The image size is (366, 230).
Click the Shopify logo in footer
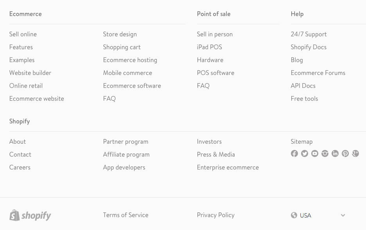coord(30,215)
